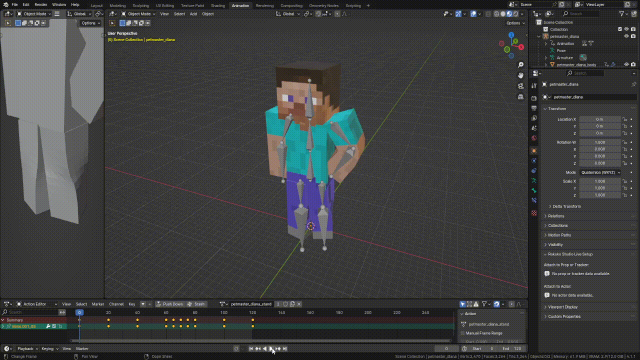Open the rotation Mode Quaternion dropdown
The image size is (640, 360).
coord(600,172)
